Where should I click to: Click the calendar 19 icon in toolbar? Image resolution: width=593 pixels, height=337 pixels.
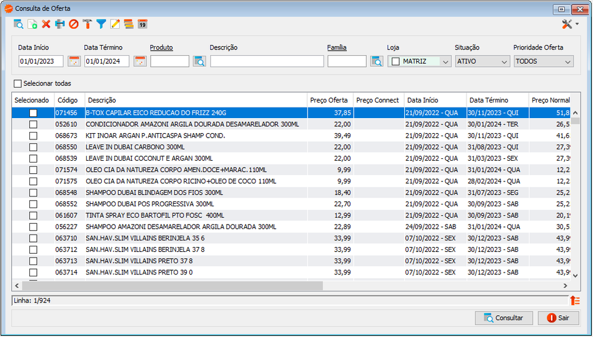click(x=142, y=24)
